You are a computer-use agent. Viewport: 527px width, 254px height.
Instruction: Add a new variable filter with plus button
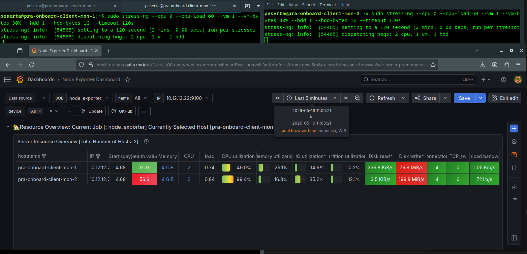pyautogui.click(x=70, y=111)
